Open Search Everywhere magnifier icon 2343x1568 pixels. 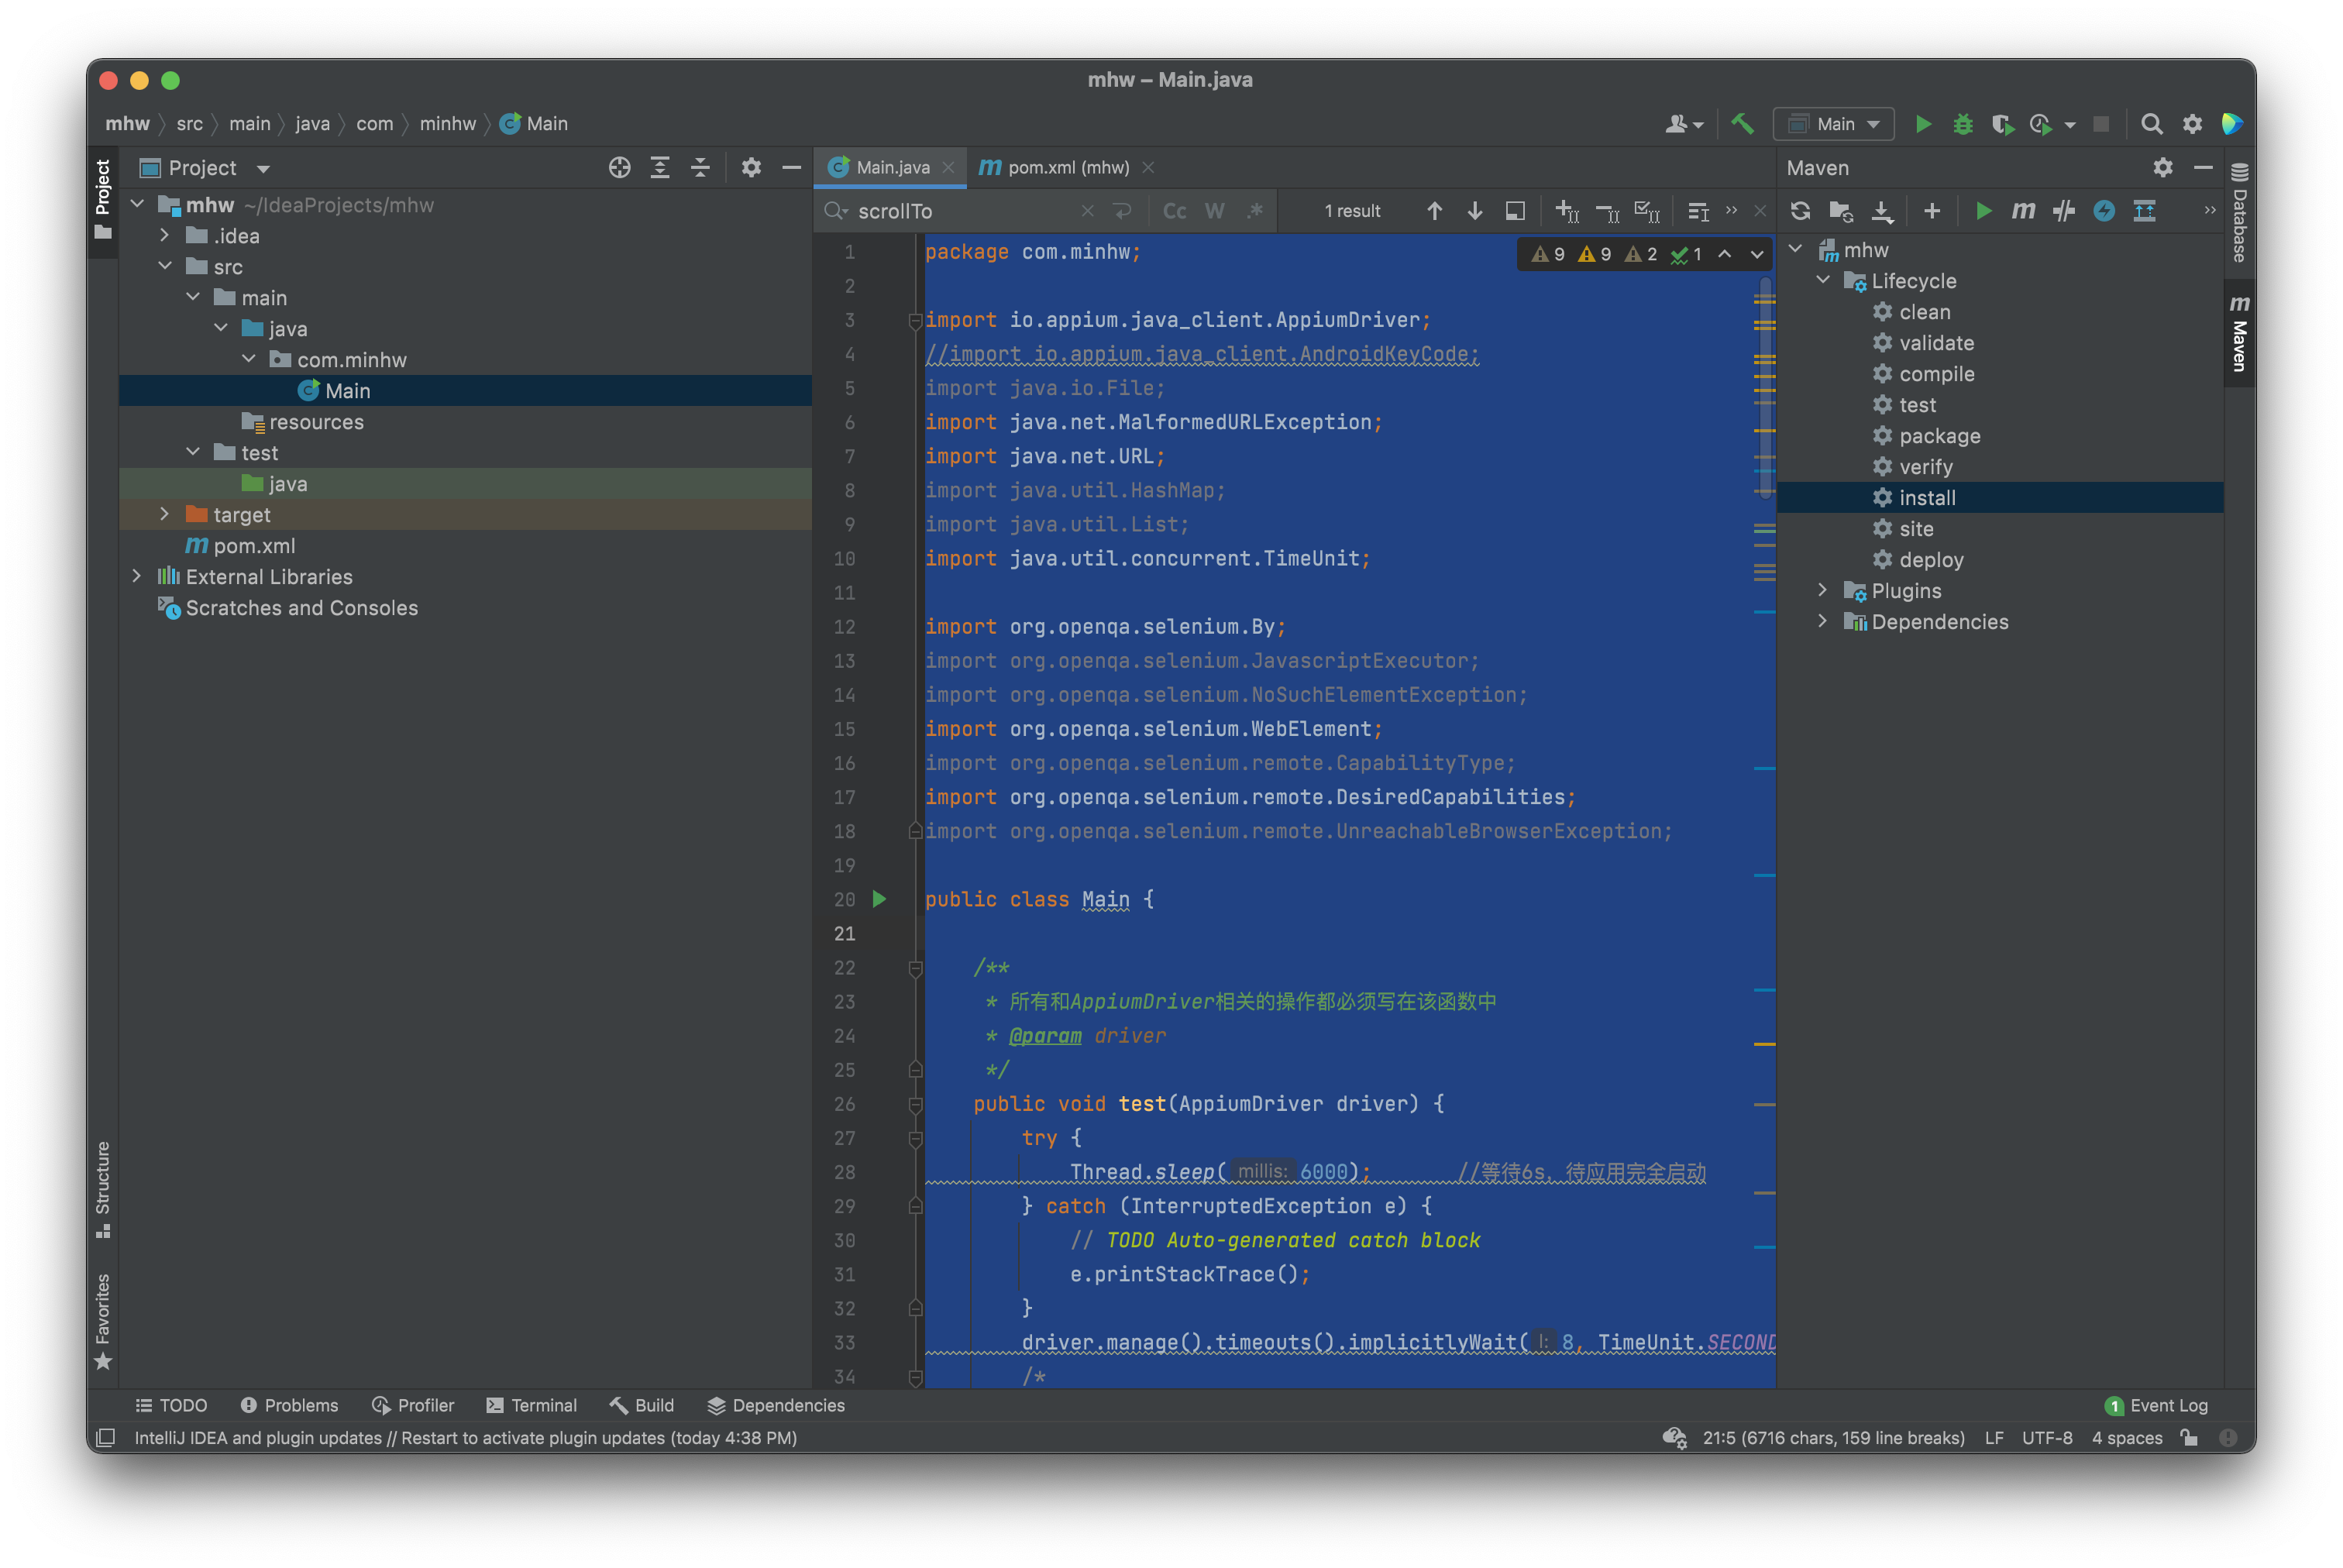tap(2151, 124)
